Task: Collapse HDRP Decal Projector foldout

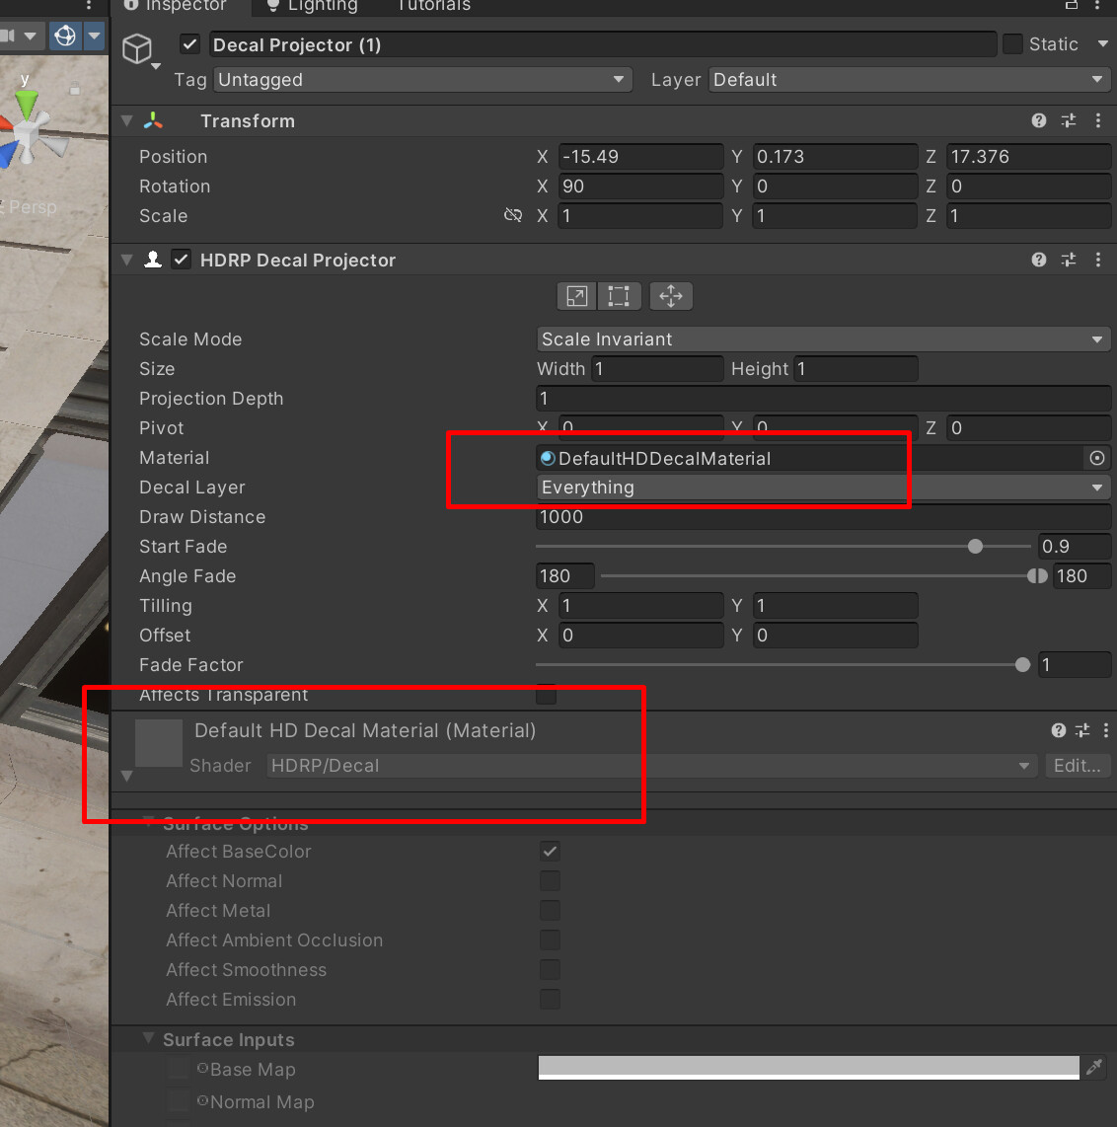Action: [127, 260]
